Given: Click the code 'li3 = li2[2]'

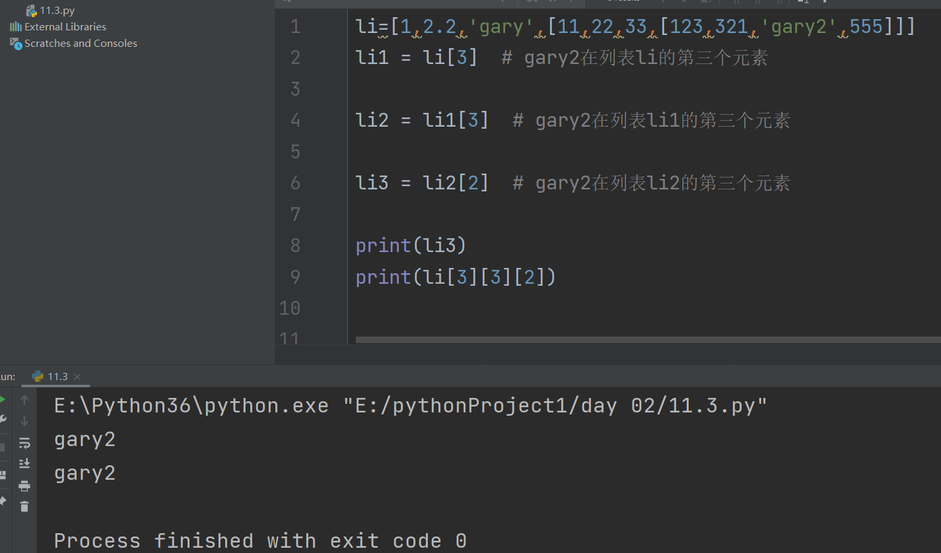Looking at the screenshot, I should [x=422, y=183].
